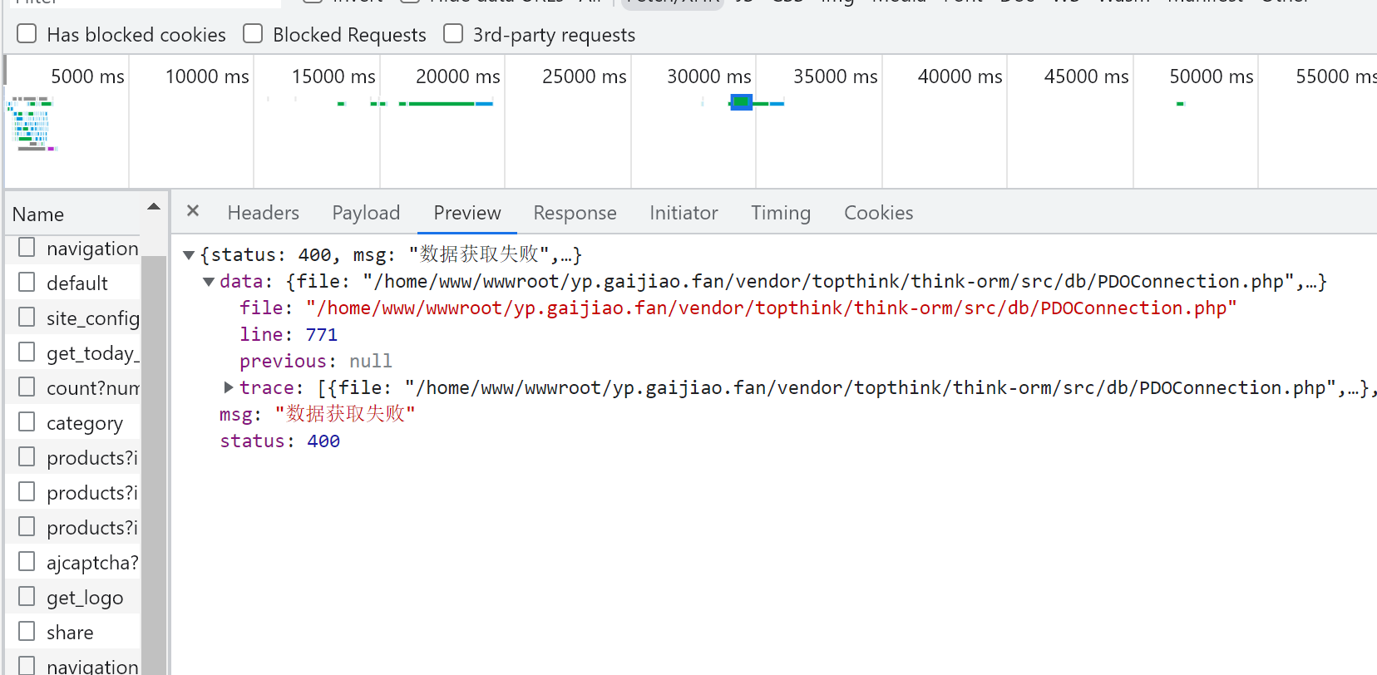Expand the trace array node
Viewport: 1377px width, 675px height.
click(x=229, y=387)
